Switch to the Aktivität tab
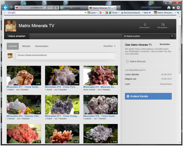This screenshot has height=146, width=183. [26, 46]
